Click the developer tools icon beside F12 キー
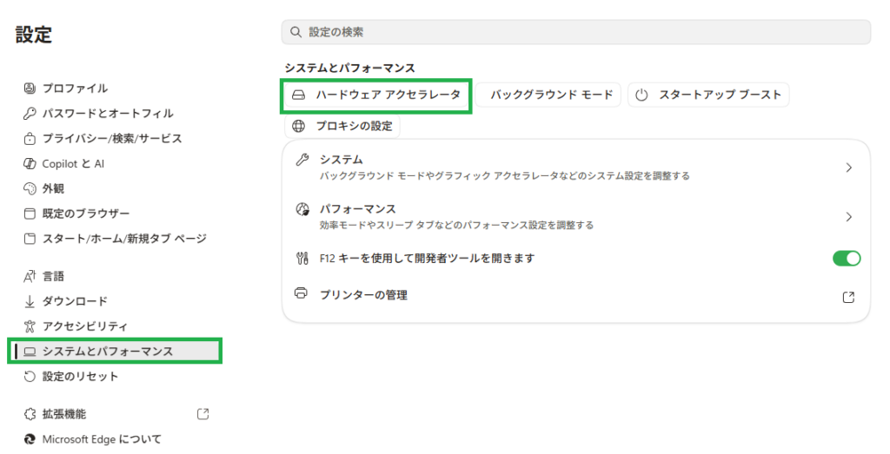This screenshot has width=890, height=454. 302,259
